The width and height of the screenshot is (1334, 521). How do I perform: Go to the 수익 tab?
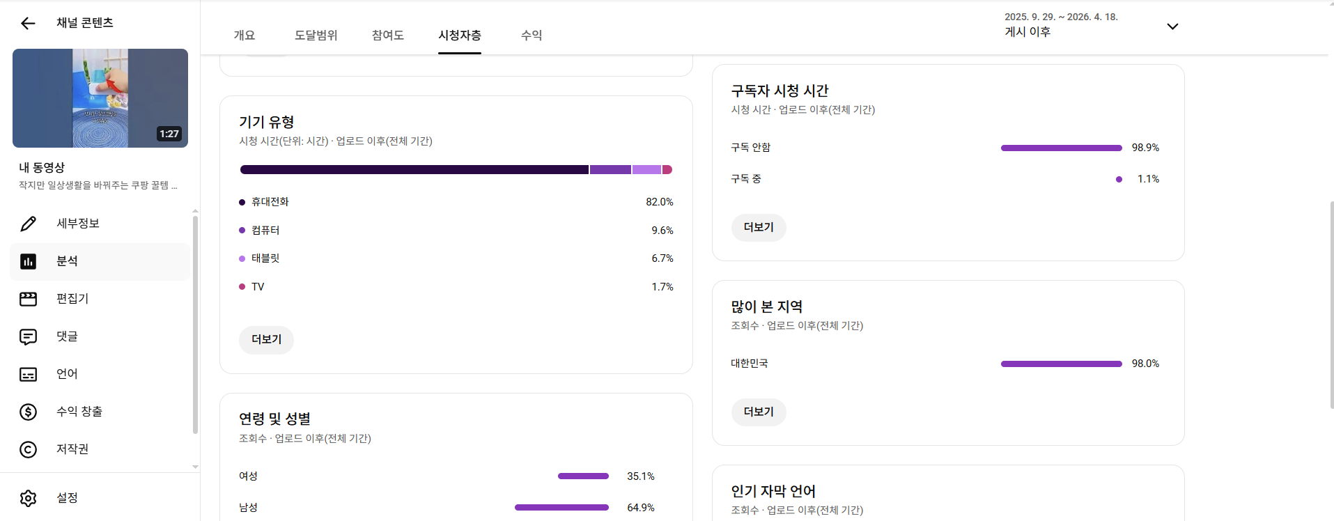[532, 35]
